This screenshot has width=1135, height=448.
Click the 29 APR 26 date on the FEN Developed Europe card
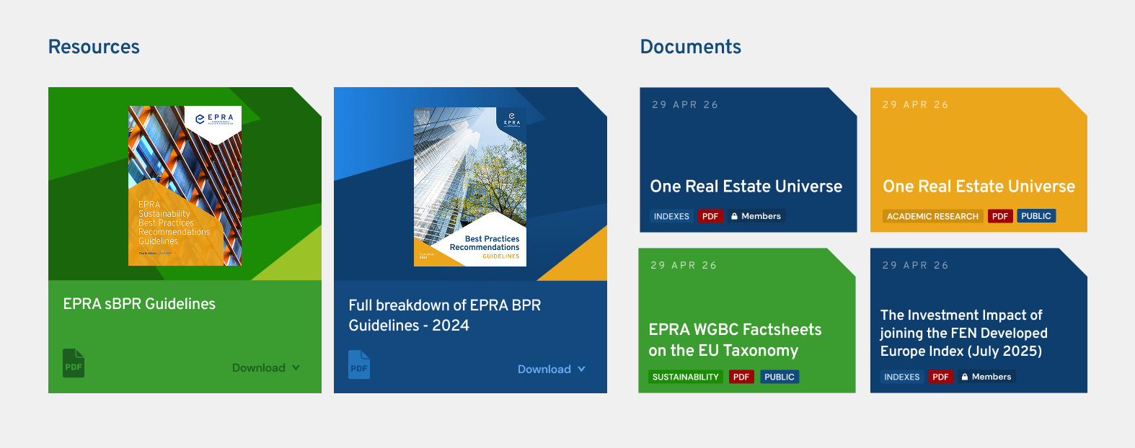[x=916, y=265]
